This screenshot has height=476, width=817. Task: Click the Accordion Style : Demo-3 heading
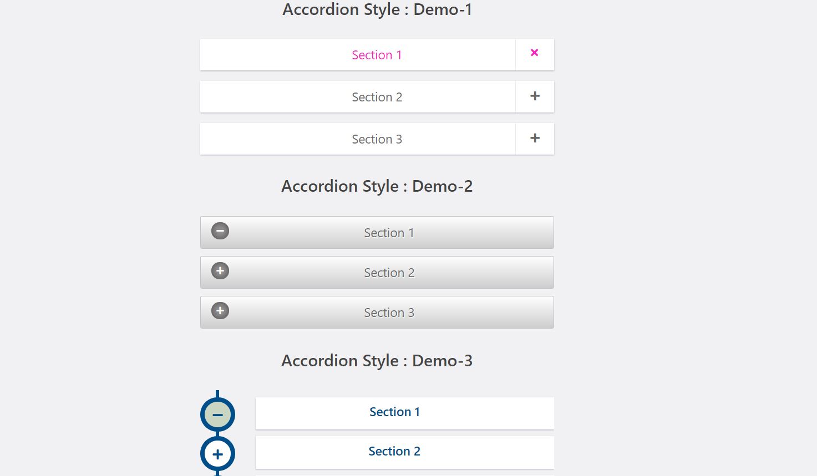(377, 361)
